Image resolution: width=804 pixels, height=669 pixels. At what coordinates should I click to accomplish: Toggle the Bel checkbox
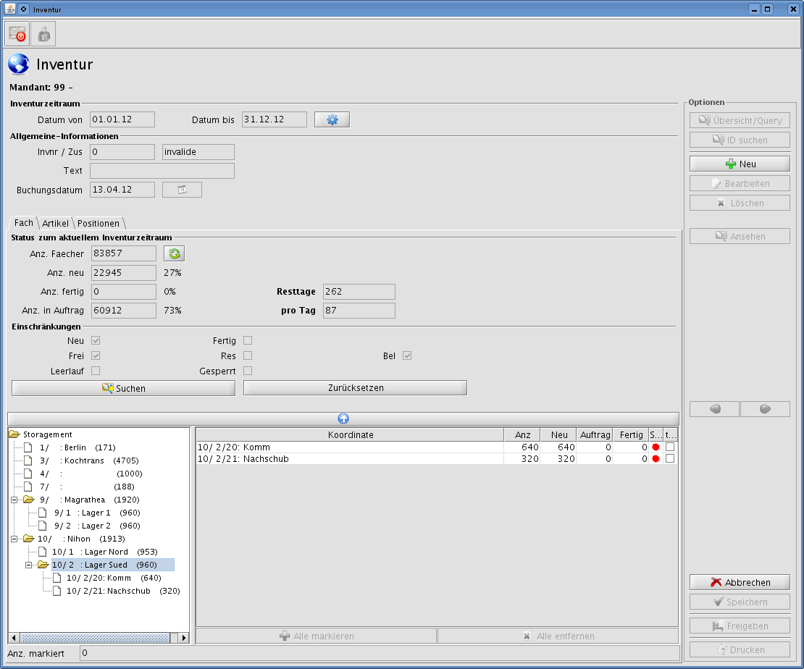(407, 355)
